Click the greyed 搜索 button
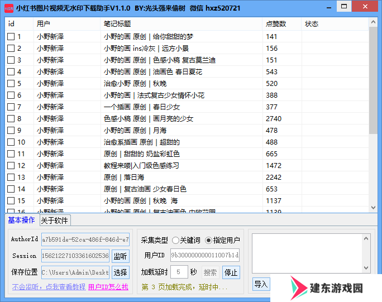382x302 pixels. coord(210,272)
